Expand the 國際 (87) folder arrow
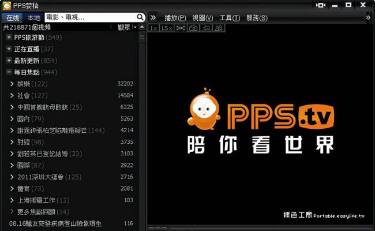Image resolution: width=375 pixels, height=231 pixels. [12, 165]
